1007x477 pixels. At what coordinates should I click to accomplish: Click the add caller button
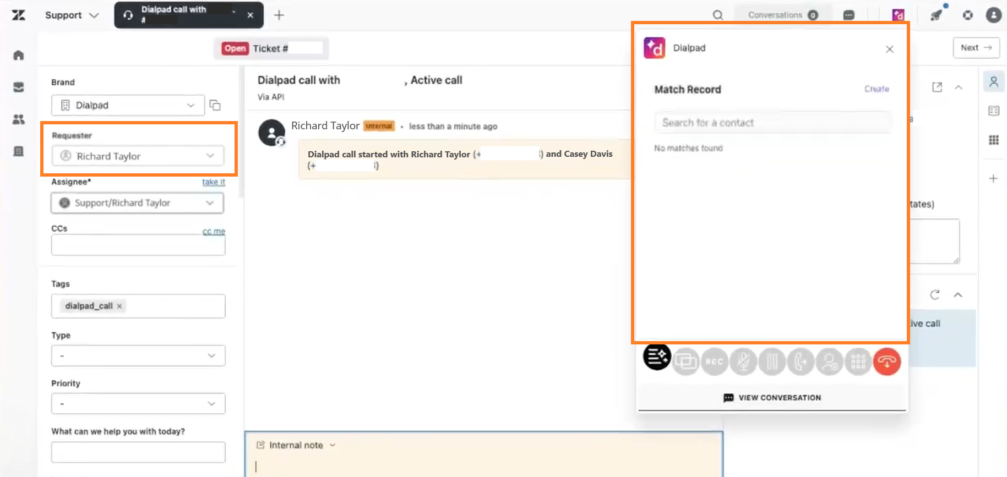(829, 361)
